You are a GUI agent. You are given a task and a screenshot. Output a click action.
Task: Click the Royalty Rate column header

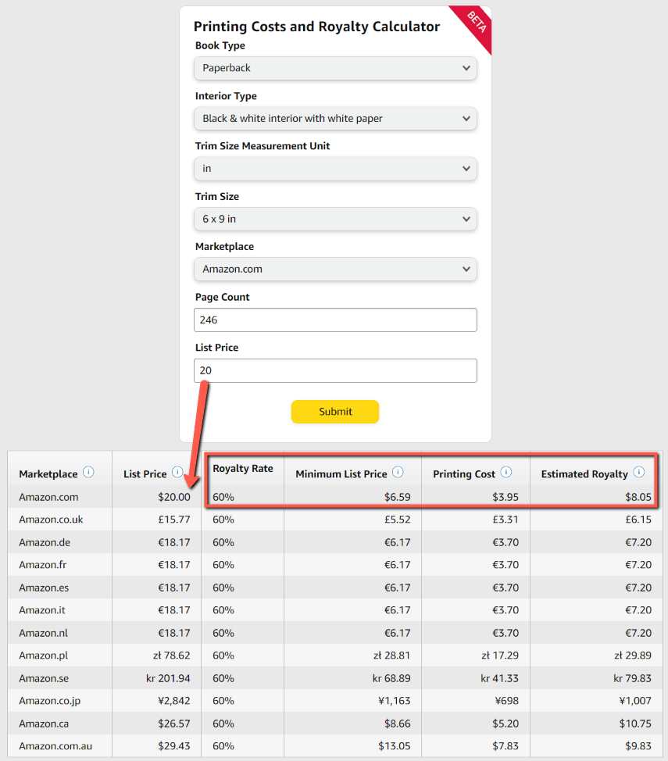click(x=243, y=468)
